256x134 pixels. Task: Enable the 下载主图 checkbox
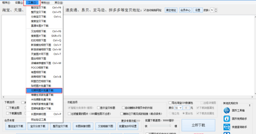pos(8,108)
